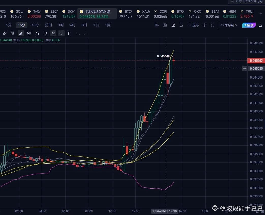The height and width of the screenshot is (215, 265).
Task: Click the hide drawings icon
Action: (x=29, y=33)
